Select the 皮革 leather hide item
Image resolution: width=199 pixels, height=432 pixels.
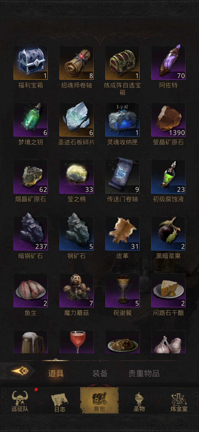click(122, 233)
